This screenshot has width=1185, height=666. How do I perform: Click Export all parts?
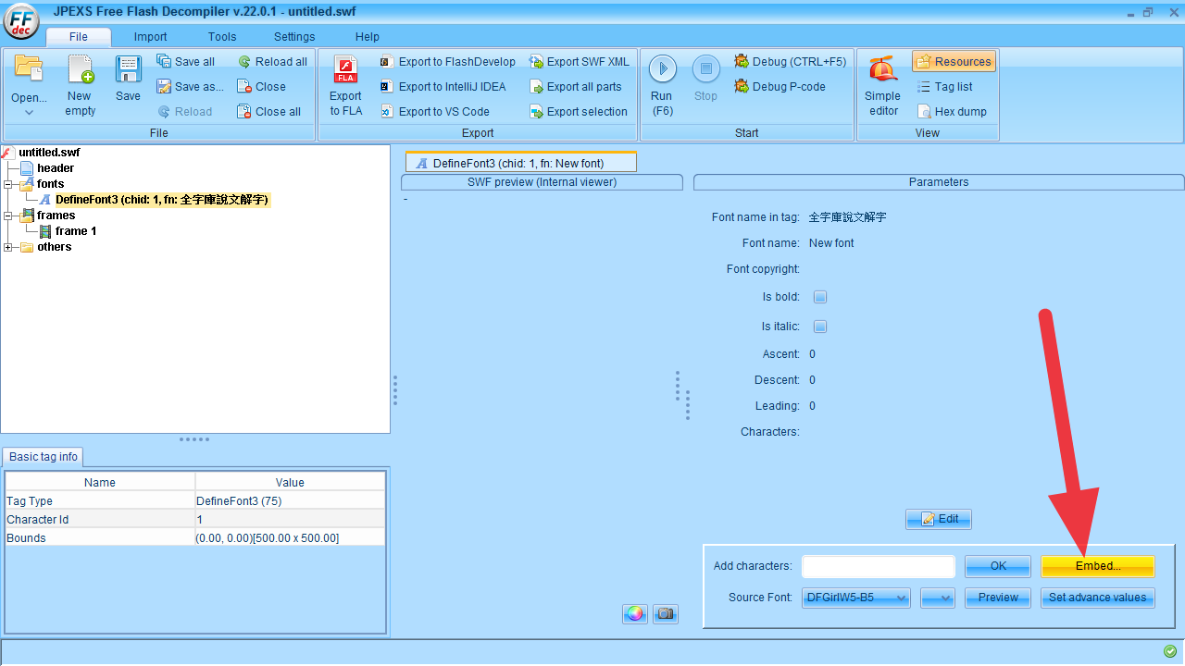576,87
